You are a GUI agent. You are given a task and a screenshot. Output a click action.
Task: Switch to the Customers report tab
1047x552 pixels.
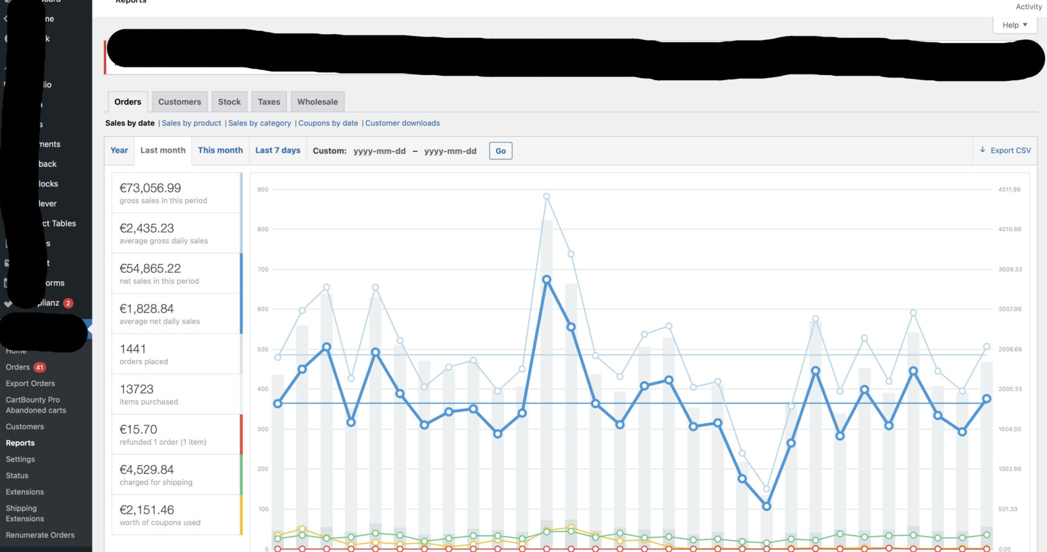(x=179, y=102)
